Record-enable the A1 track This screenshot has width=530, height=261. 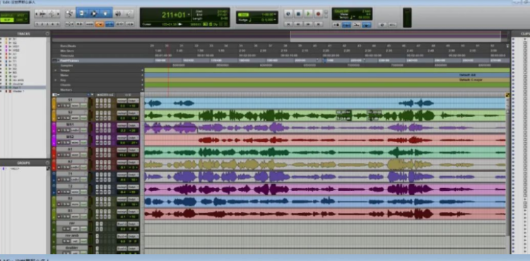click(x=59, y=154)
